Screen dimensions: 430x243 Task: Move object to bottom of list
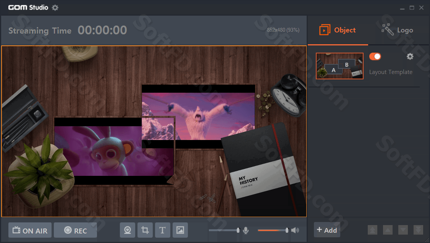point(418,230)
